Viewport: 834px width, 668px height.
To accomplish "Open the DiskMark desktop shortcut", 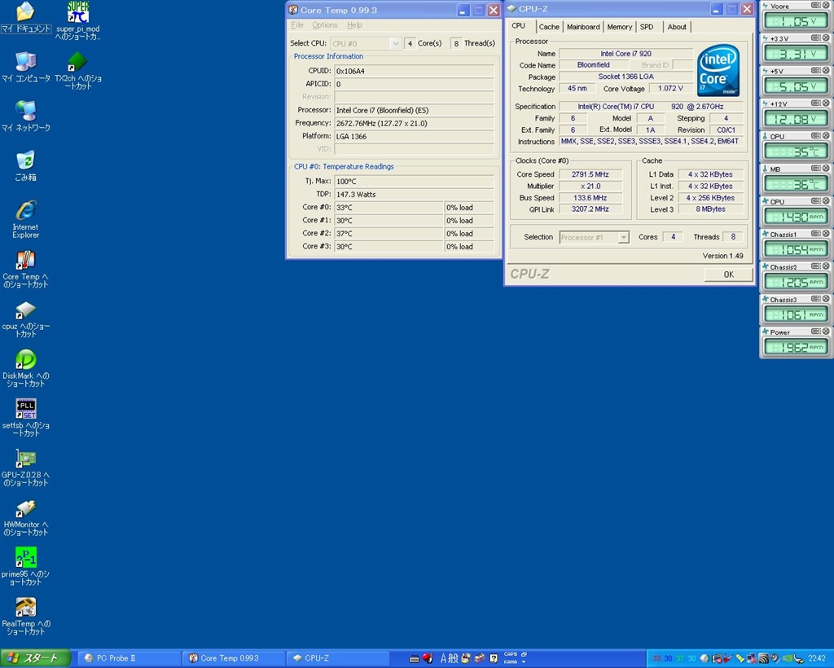I will (x=25, y=359).
